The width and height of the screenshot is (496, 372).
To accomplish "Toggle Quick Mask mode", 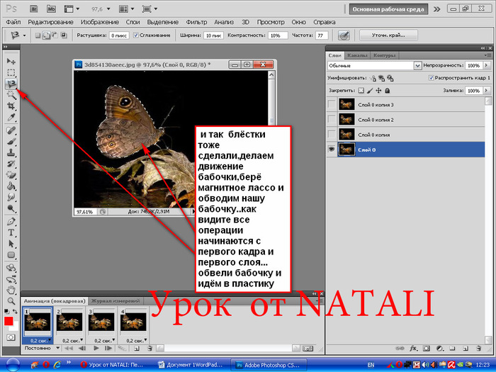I will click(x=11, y=337).
